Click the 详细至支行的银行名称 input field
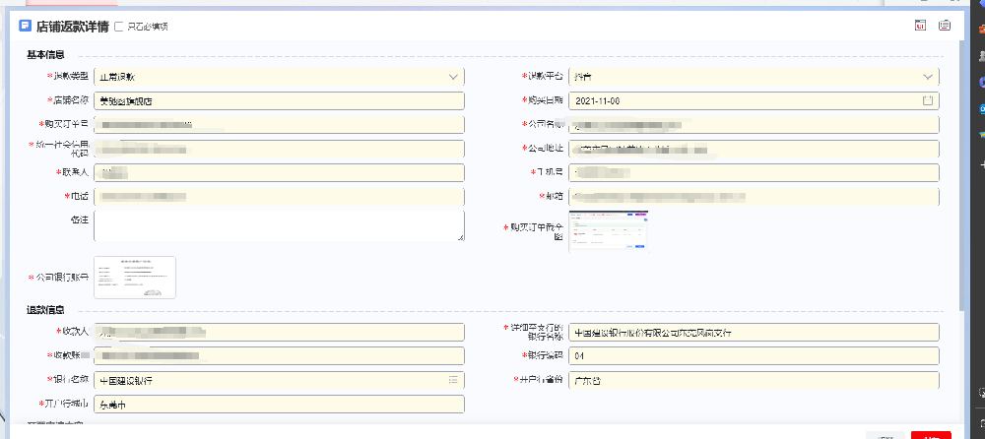Image resolution: width=985 pixels, height=439 pixels. tap(754, 333)
